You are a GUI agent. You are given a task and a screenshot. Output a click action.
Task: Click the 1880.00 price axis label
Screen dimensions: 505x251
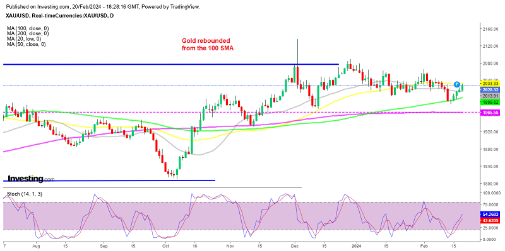[491, 149]
